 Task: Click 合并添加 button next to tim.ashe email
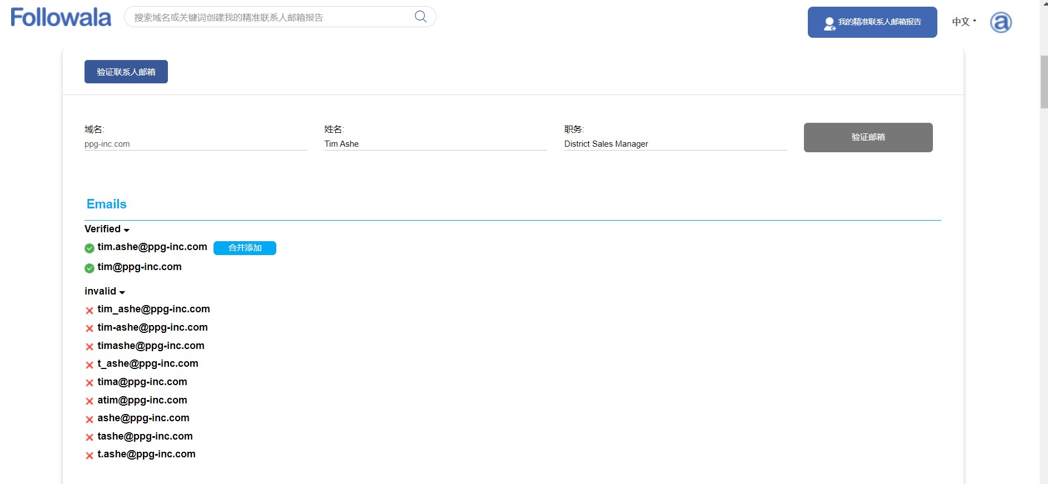coord(245,248)
